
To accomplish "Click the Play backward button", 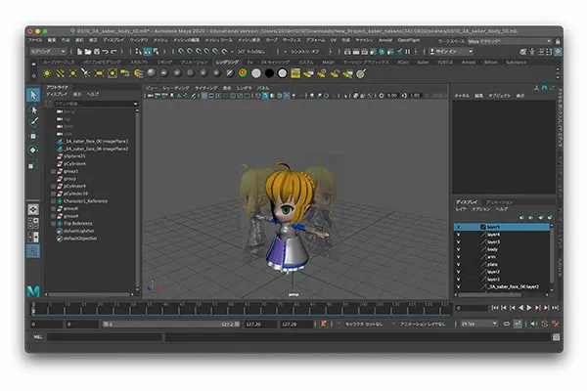I will coord(520,308).
